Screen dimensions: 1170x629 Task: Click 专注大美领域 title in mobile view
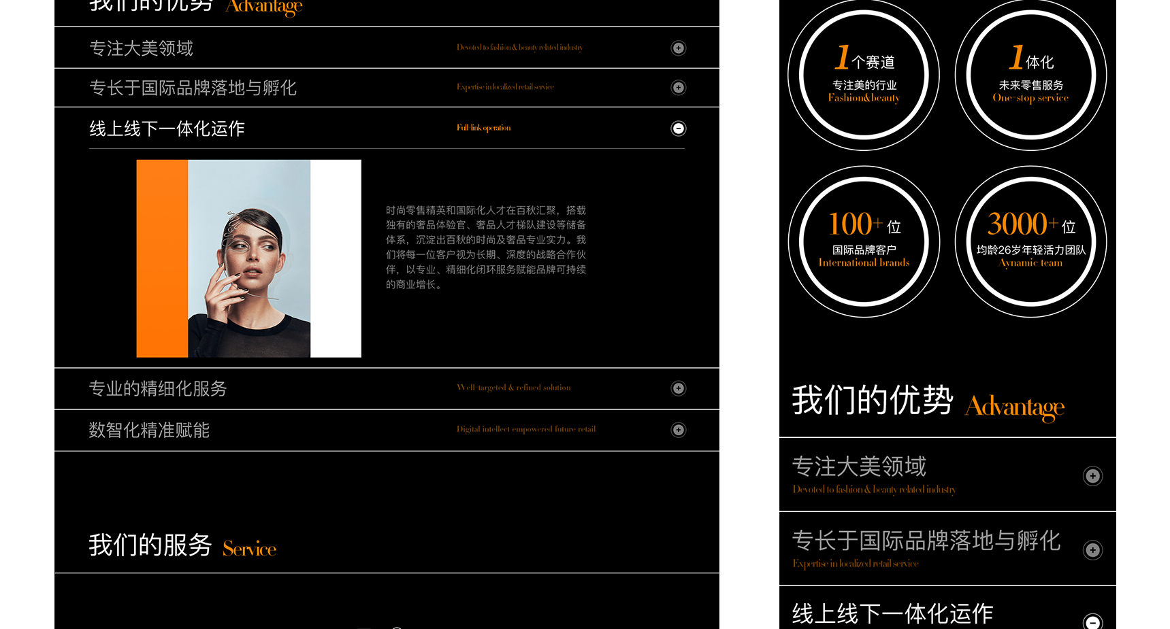(x=860, y=466)
